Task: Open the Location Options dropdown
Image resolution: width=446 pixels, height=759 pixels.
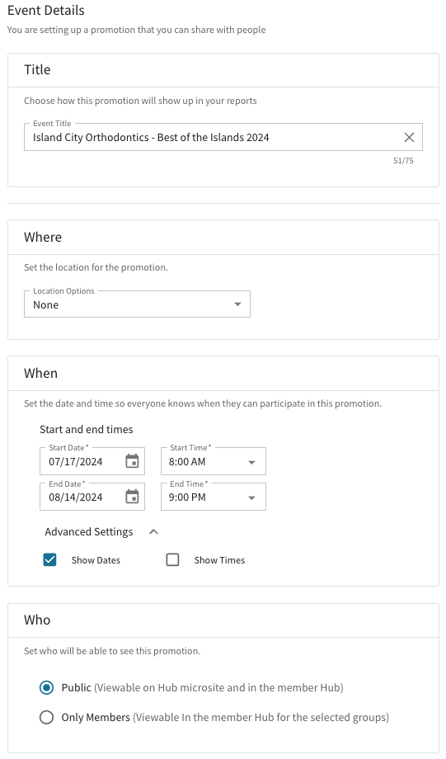Action: 137,304
